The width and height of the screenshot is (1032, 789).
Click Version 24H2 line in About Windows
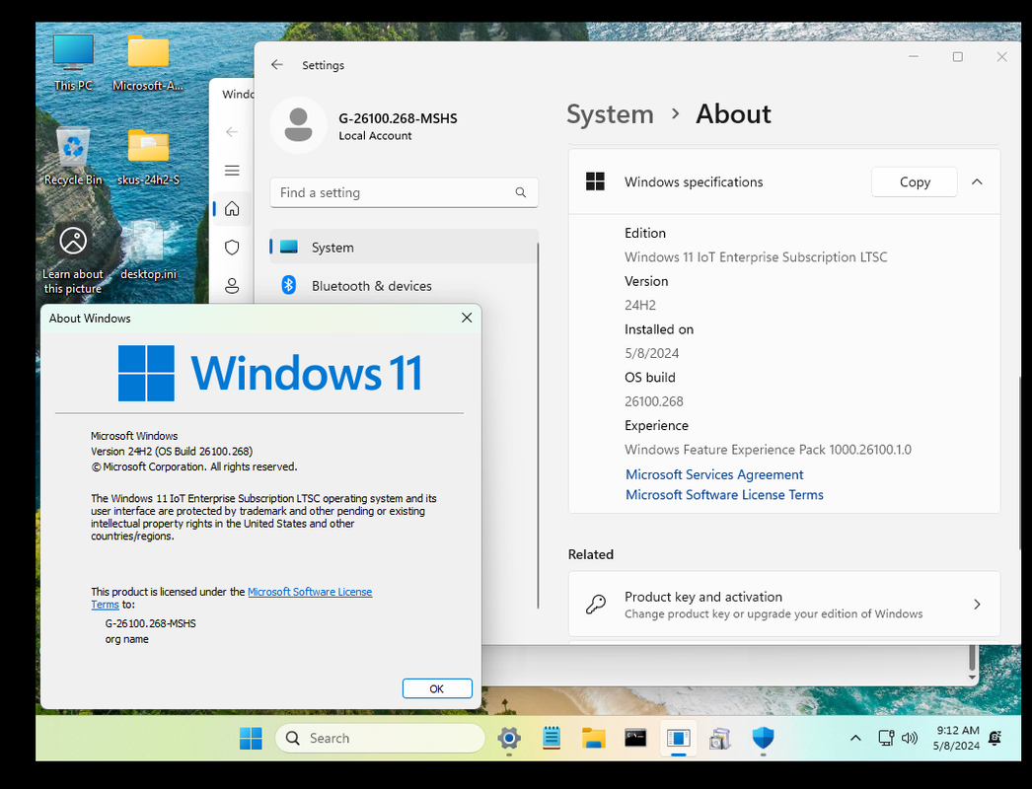click(x=172, y=452)
